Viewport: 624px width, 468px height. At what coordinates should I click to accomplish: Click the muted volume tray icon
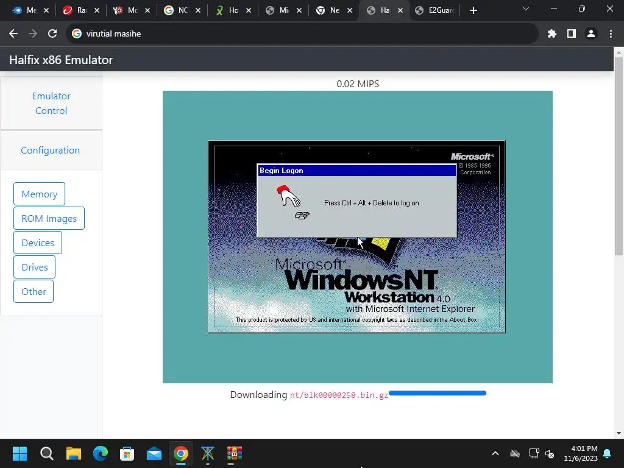point(550,453)
